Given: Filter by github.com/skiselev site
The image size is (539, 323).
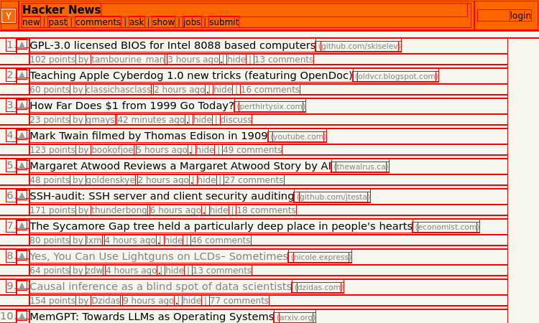Looking at the screenshot, I should click(x=359, y=46).
